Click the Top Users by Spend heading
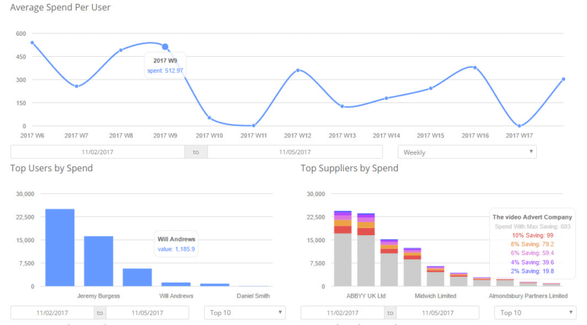This screenshot has width=587, height=325. (x=52, y=168)
